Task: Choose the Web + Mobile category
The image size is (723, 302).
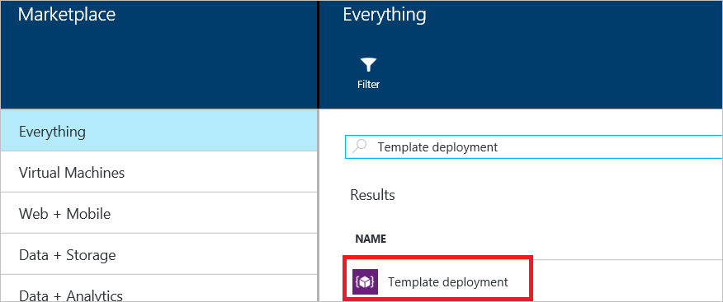Action: point(158,213)
